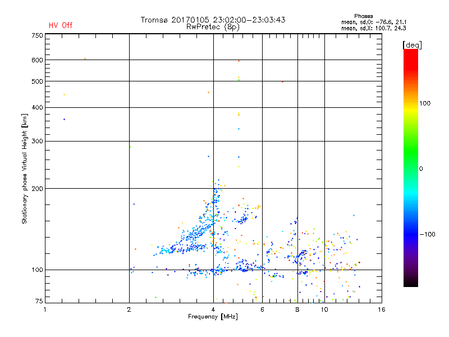Click the x-axis tick label '8'
449x337 pixels.
(x=297, y=309)
